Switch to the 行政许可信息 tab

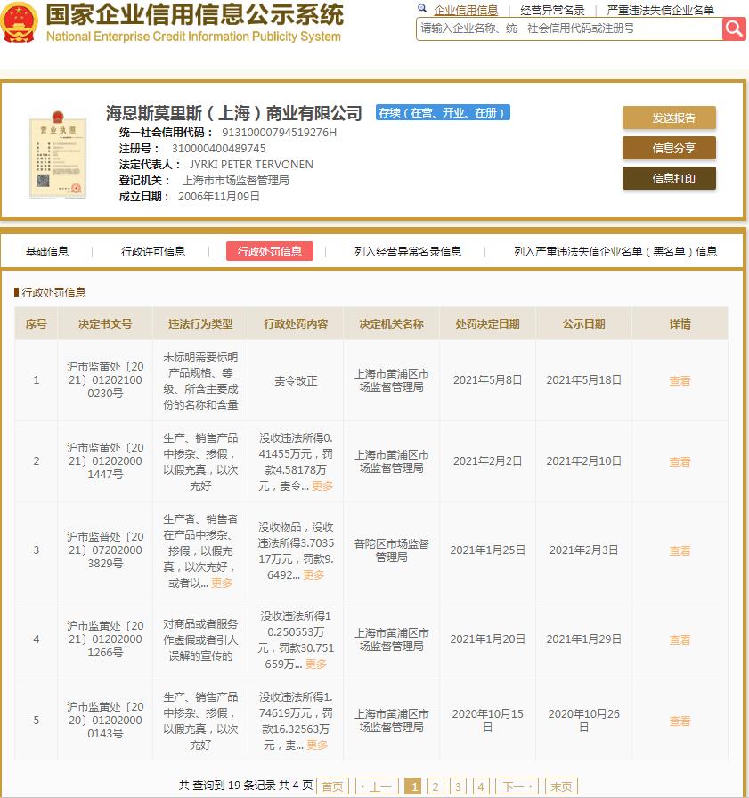pyautogui.click(x=153, y=251)
